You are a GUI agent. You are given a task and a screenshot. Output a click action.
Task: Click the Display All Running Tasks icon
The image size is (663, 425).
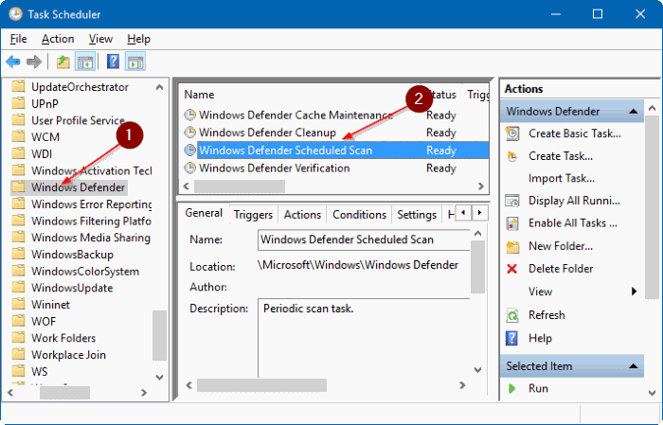click(512, 201)
